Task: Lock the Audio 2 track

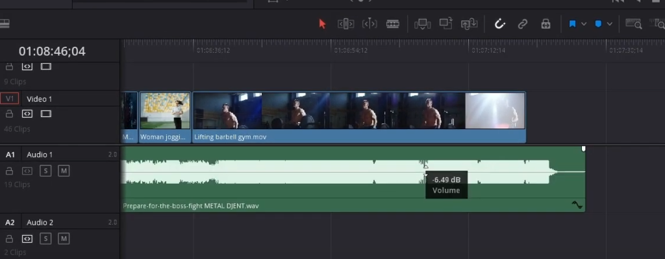Action: (9, 239)
